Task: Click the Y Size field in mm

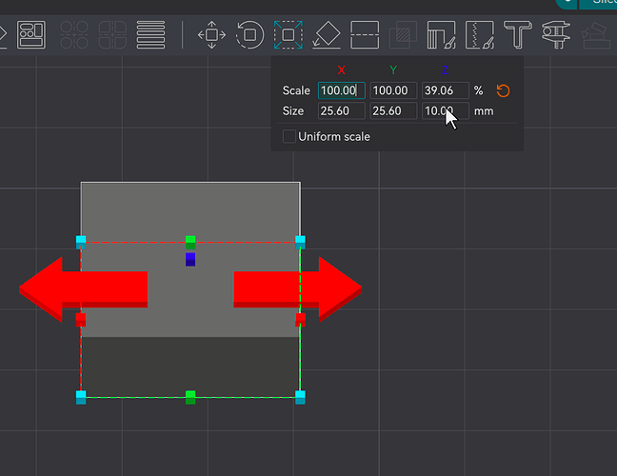Action: click(x=393, y=111)
